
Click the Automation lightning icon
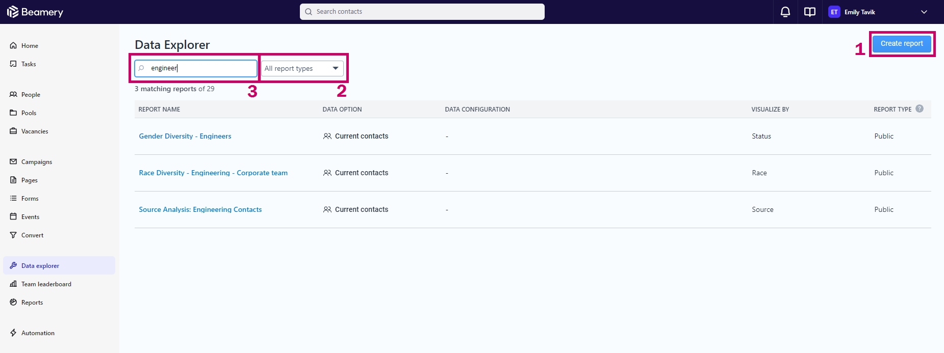13,333
